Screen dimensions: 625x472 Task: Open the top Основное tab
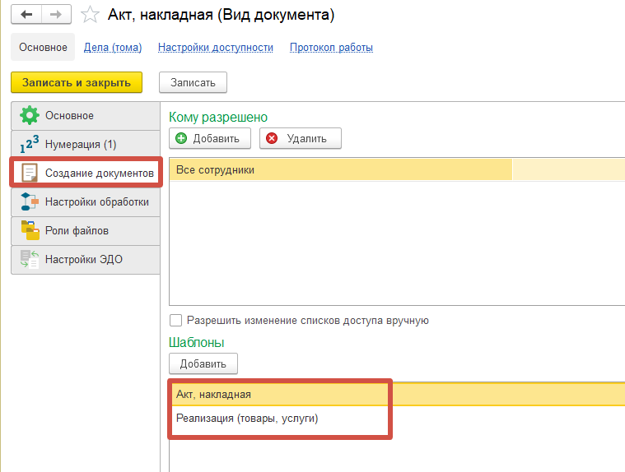click(43, 47)
